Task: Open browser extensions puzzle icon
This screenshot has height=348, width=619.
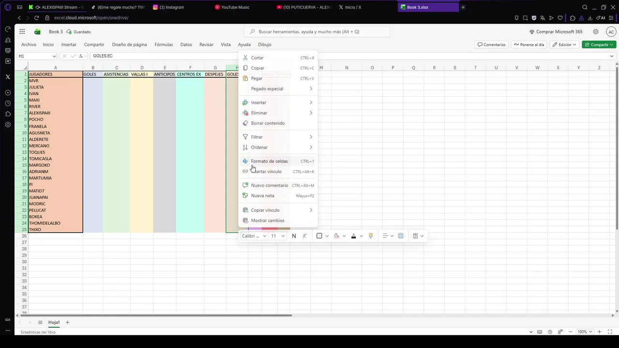Action: coord(572,18)
